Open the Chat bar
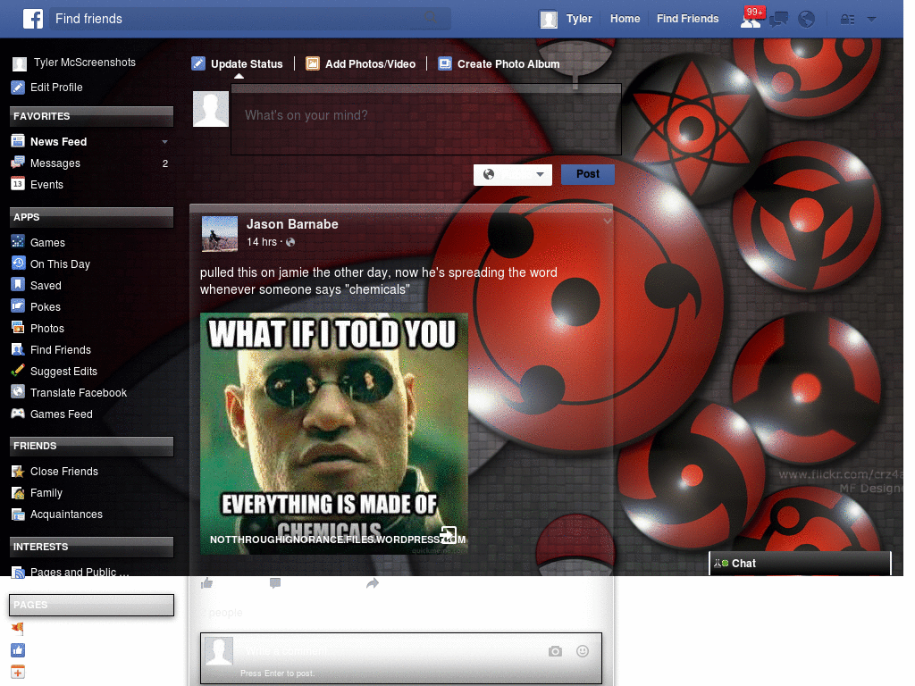Image resolution: width=915 pixels, height=686 pixels. tap(800, 564)
